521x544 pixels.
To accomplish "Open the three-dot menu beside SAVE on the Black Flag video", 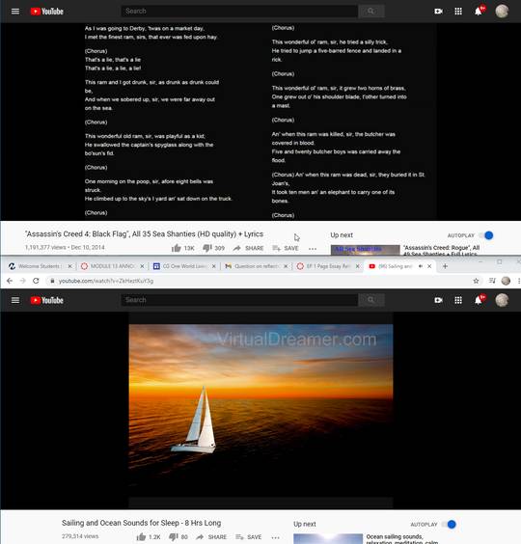I will point(313,249).
